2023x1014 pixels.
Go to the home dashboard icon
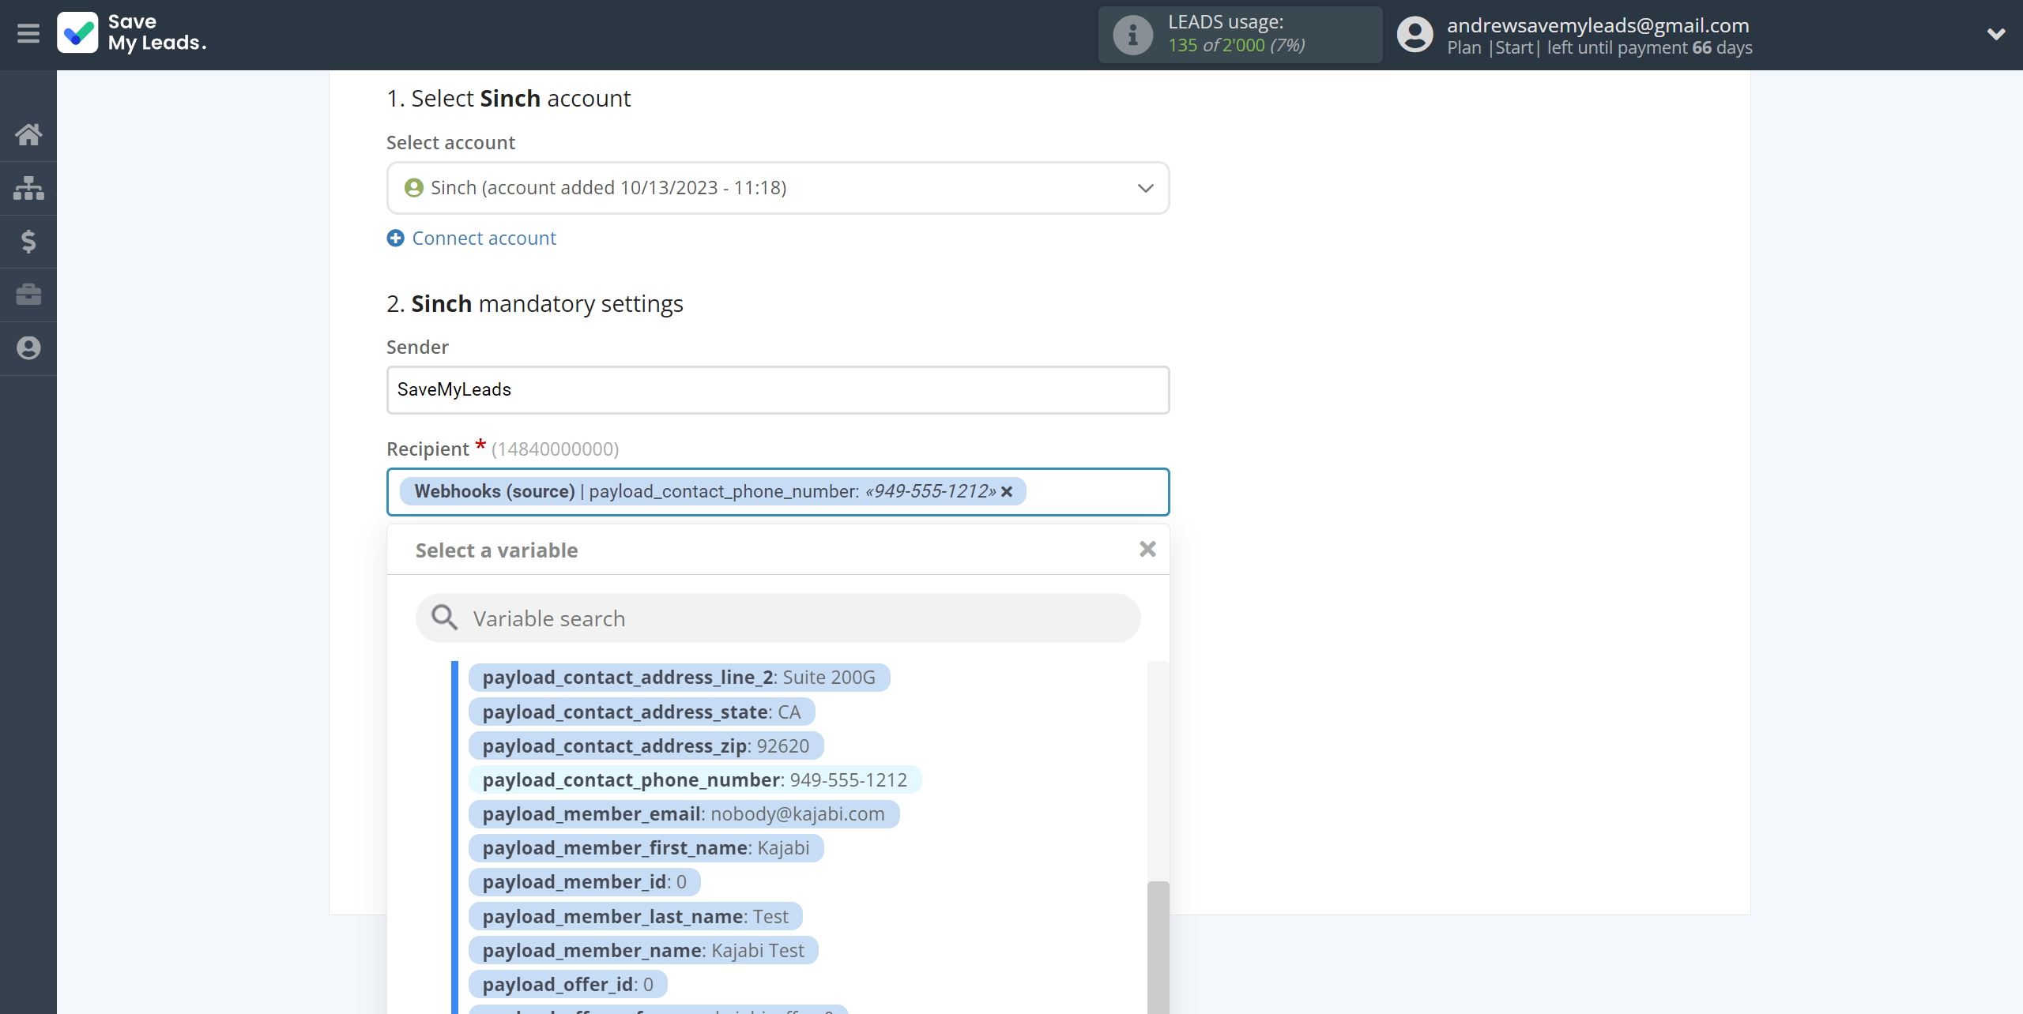(28, 134)
